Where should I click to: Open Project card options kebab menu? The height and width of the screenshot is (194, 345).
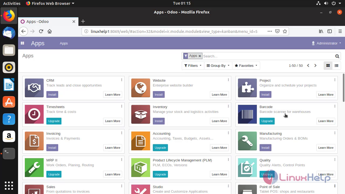pyautogui.click(x=335, y=80)
